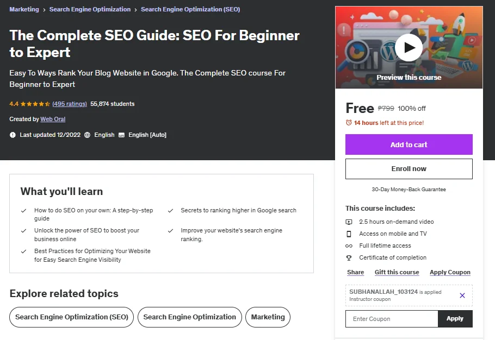
Task: Click the trophy certificate icon
Action: click(x=349, y=258)
